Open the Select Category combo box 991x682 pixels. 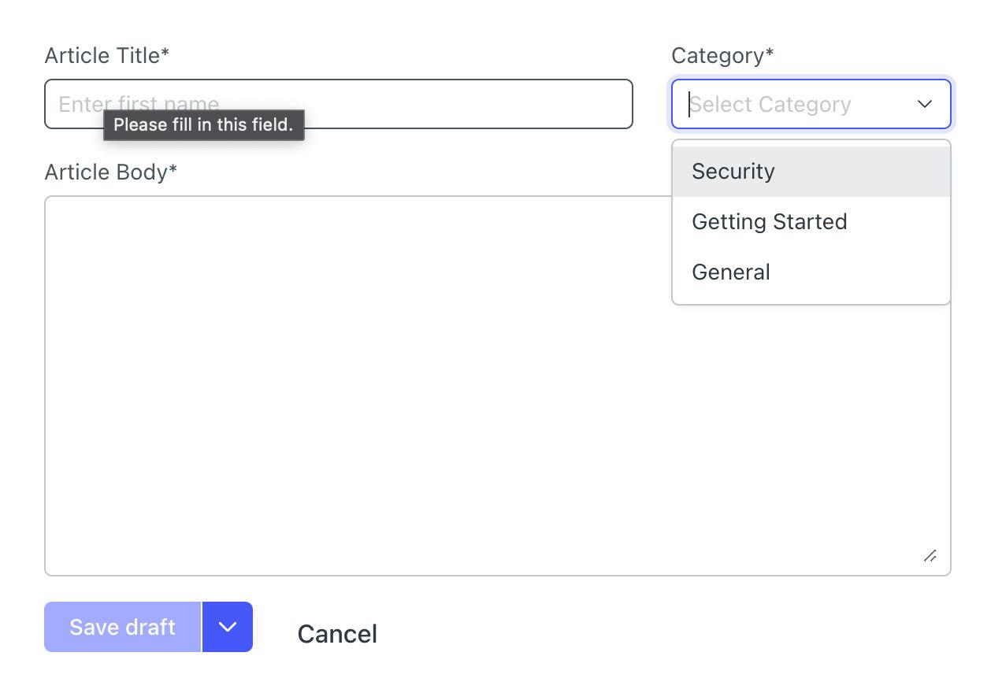[796, 104]
